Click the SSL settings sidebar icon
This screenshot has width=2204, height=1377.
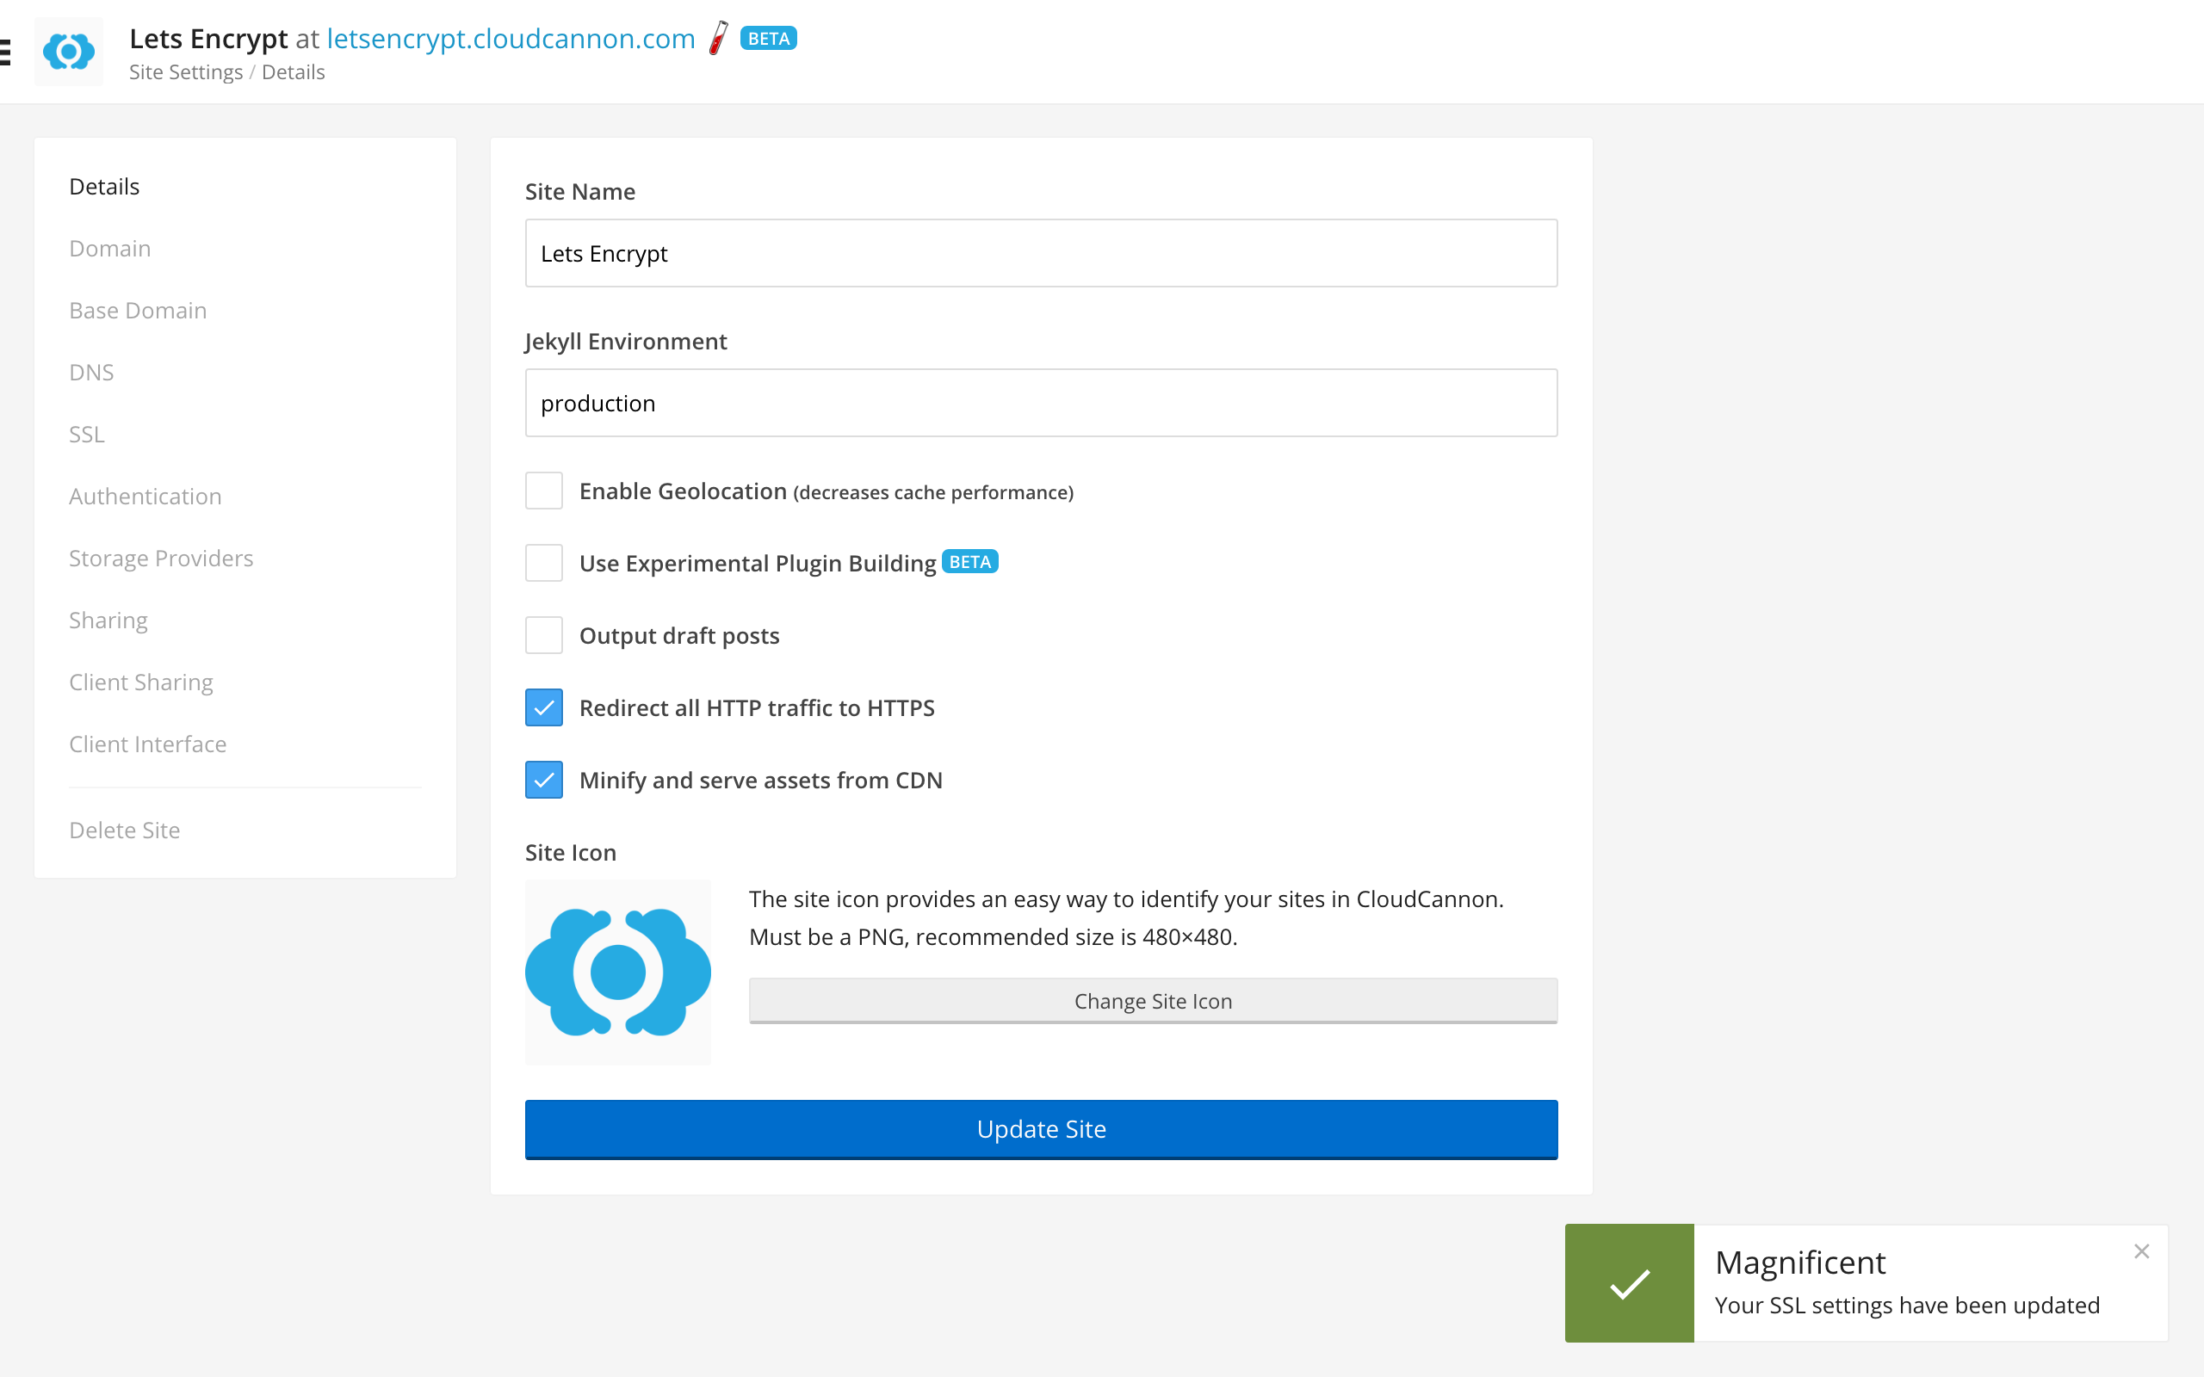[x=86, y=433]
